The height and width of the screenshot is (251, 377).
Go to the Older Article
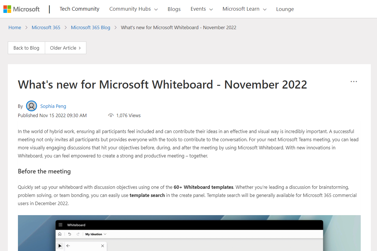(65, 48)
